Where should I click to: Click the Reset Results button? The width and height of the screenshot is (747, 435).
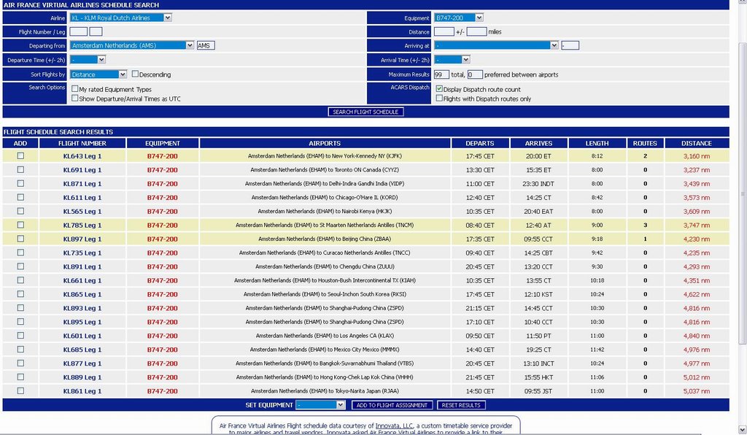(x=461, y=405)
